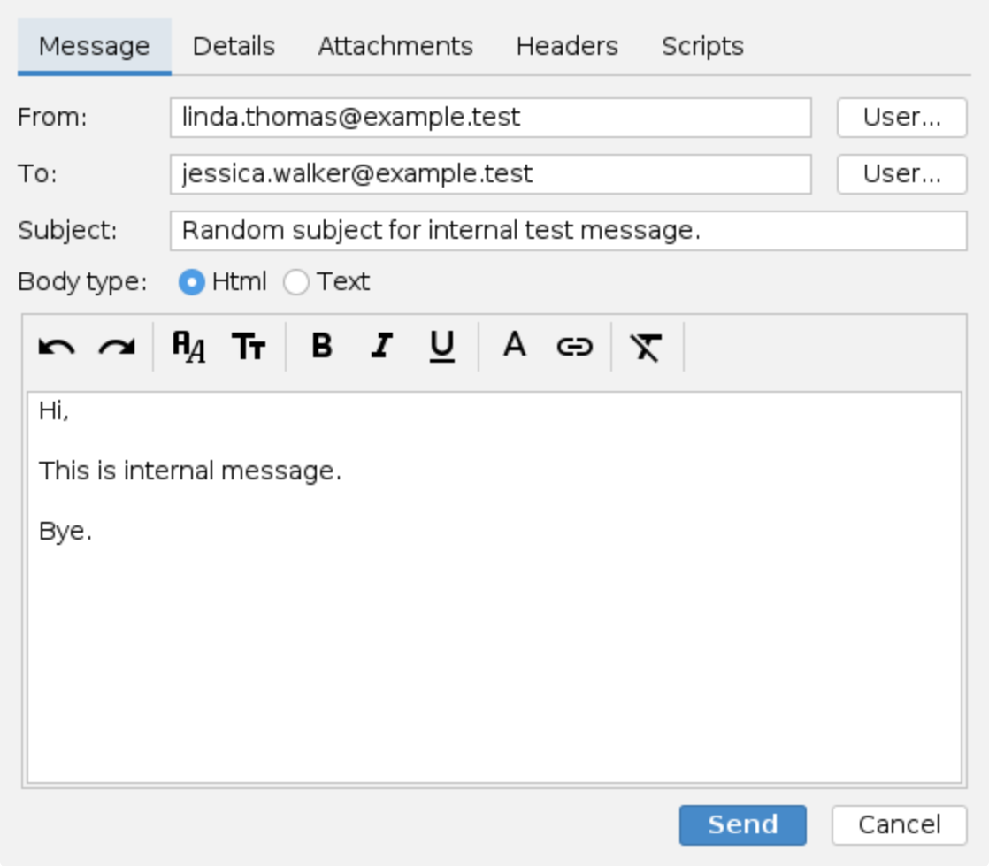The height and width of the screenshot is (866, 989).
Task: Undo the last edit in the editor toolbar
Action: [x=57, y=347]
